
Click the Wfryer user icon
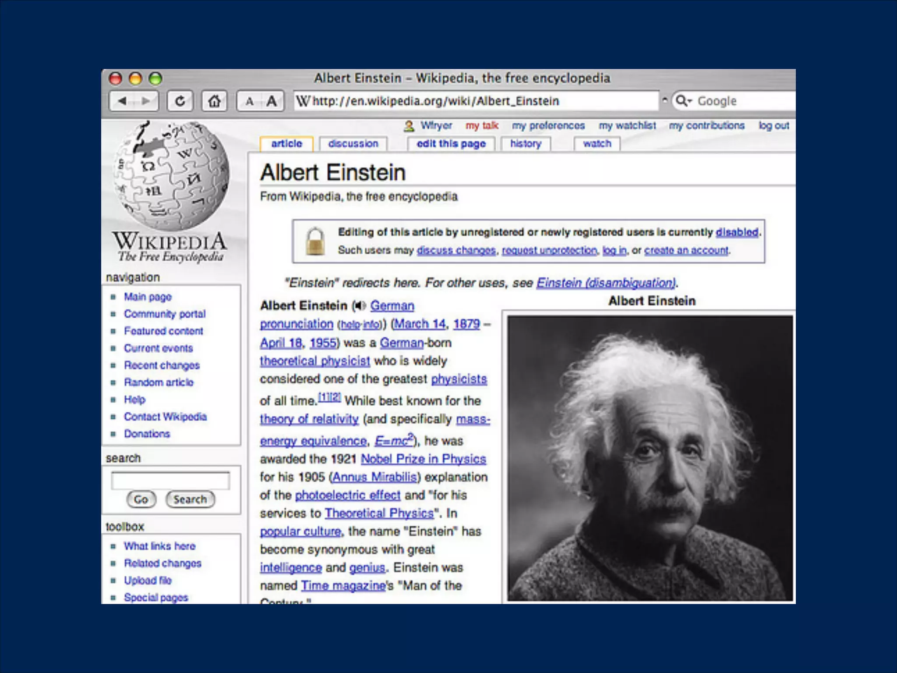click(x=409, y=126)
